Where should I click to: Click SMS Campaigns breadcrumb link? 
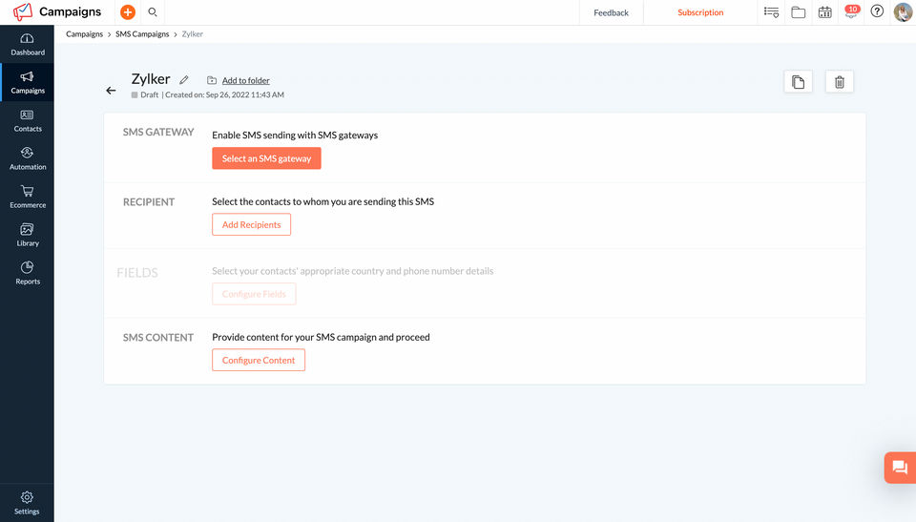142,34
